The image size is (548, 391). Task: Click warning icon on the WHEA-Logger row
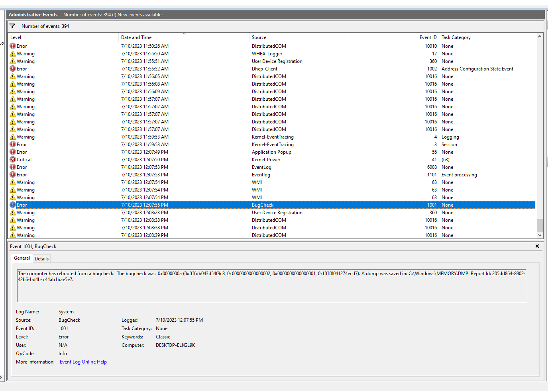point(13,54)
